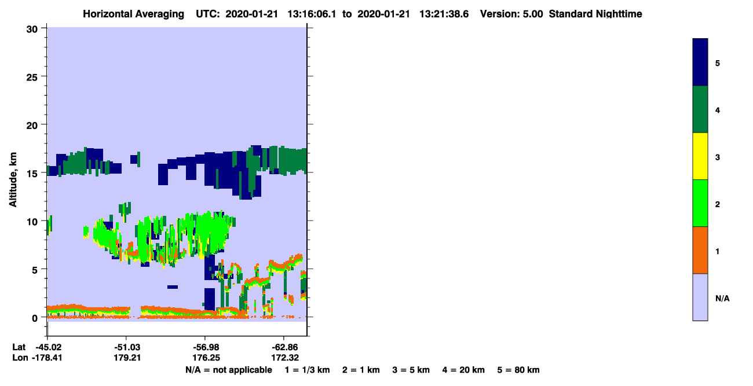Click the lavender N/A colorbar segment
The height and width of the screenshot is (386, 753).
pos(700,297)
